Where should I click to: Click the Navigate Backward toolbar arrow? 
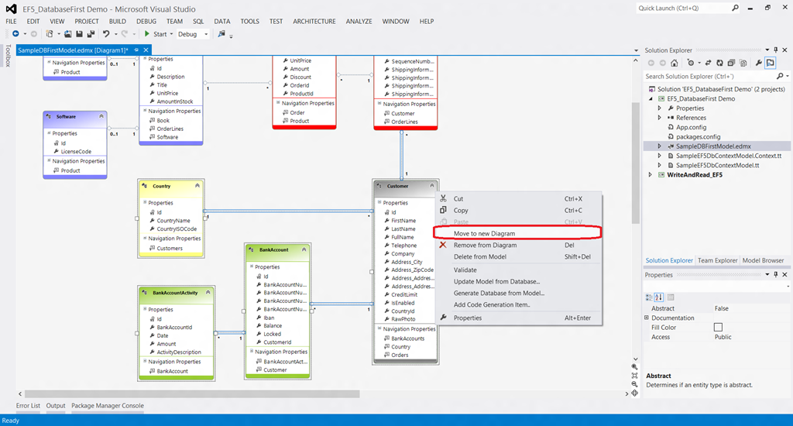point(15,34)
